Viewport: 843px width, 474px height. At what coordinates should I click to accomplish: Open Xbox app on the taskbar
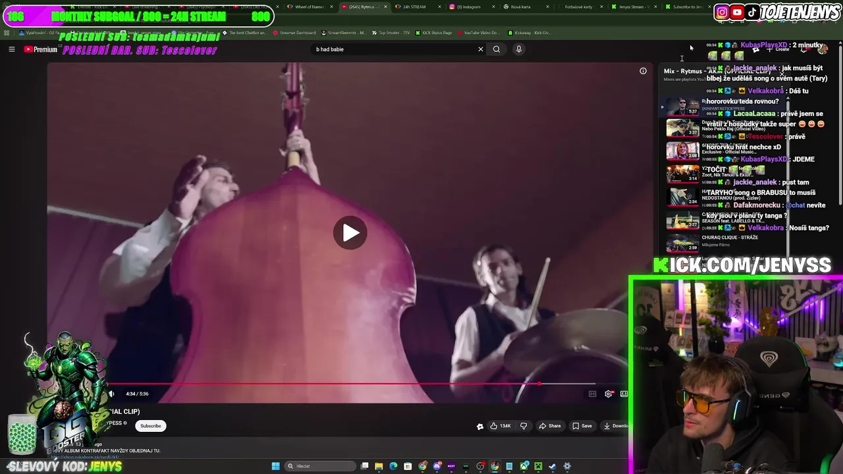click(x=524, y=466)
